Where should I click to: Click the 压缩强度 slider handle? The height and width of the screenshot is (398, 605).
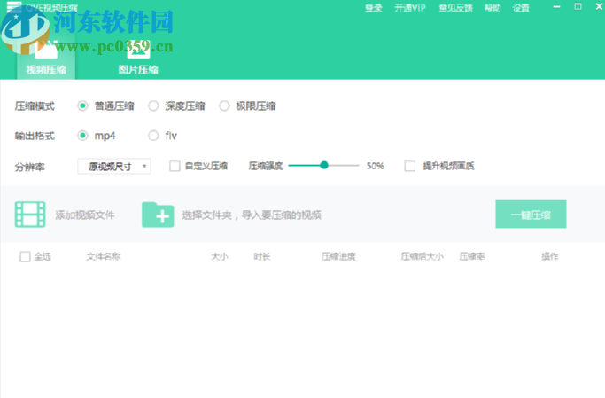[324, 165]
